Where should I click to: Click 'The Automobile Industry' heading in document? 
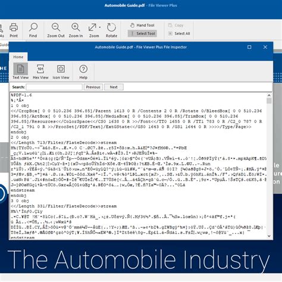point(139,259)
